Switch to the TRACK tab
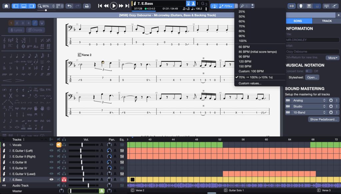Viewport: 341px width, 194px height. (x=327, y=21)
